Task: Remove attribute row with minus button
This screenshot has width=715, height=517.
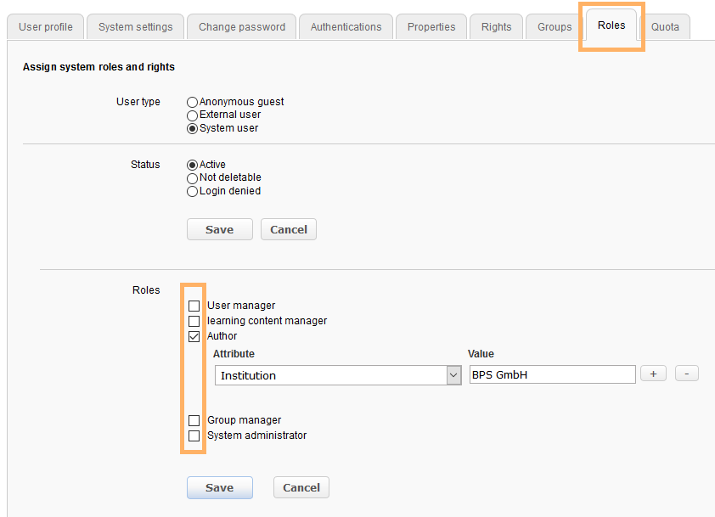Action: pyautogui.click(x=686, y=374)
